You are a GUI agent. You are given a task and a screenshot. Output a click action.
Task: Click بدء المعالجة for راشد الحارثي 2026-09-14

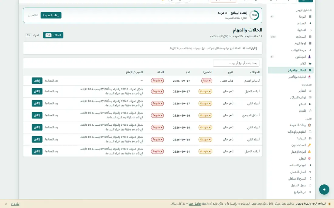(x=51, y=151)
